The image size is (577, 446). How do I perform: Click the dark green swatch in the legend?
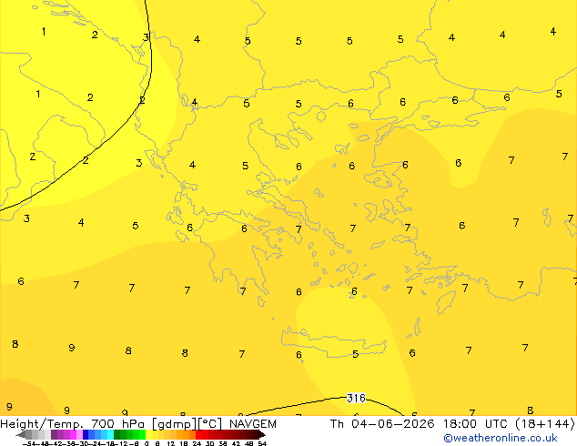click(116, 434)
